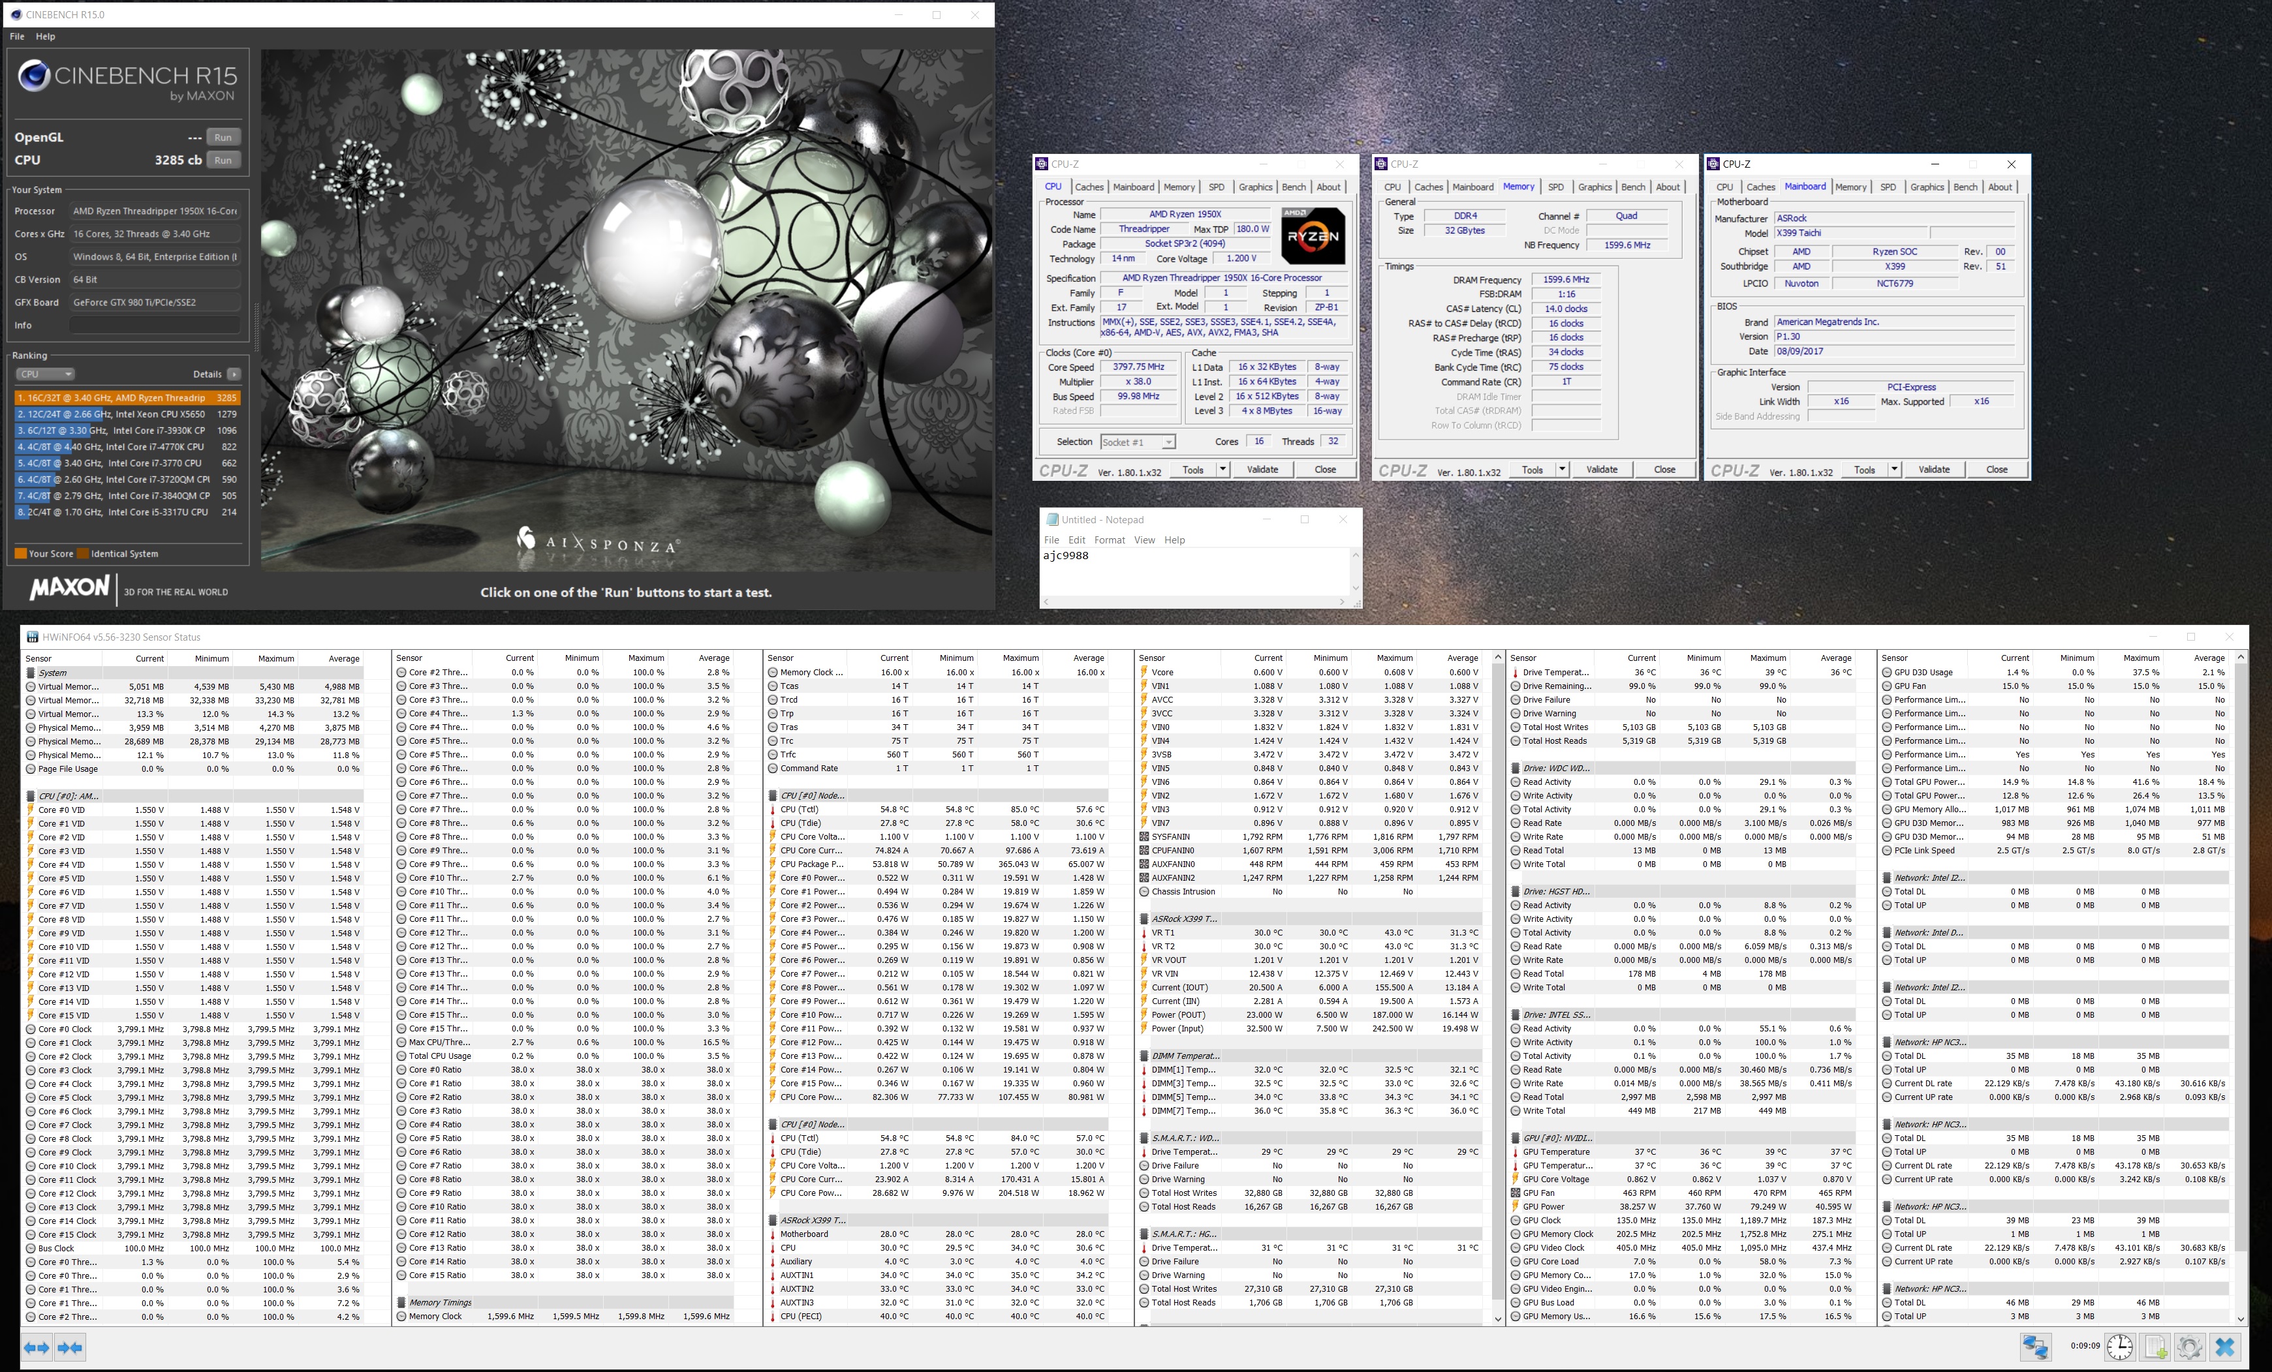Click HWiNFO64 title bar app icon
This screenshot has height=1372, width=2272.
[x=32, y=637]
